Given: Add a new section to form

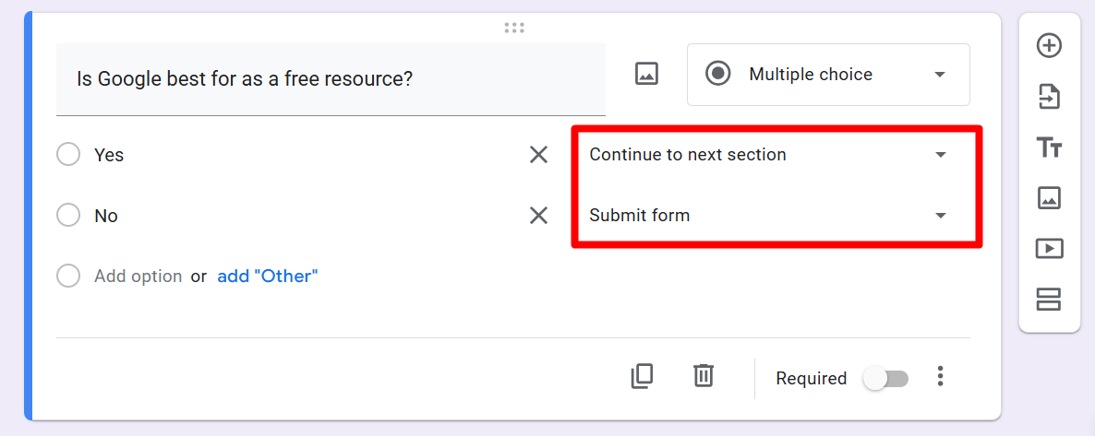Looking at the screenshot, I should point(1049,299).
